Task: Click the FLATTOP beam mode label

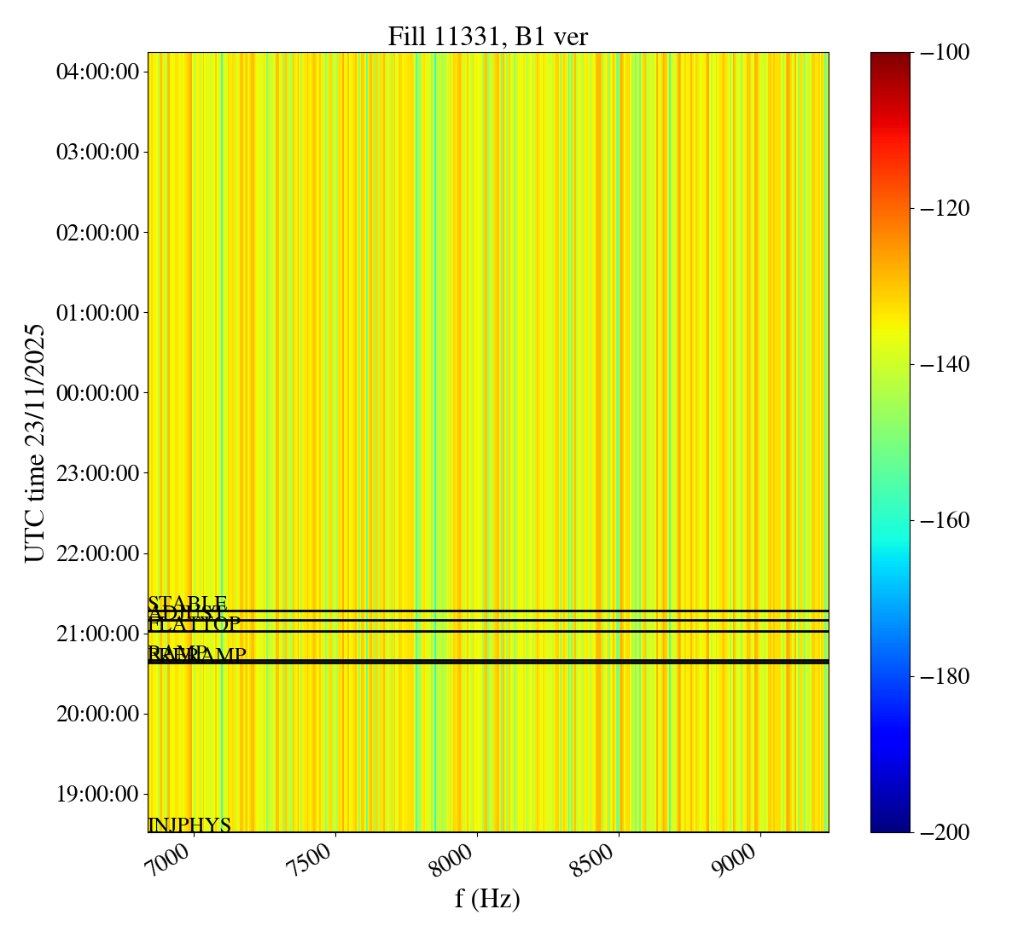Action: coord(195,625)
